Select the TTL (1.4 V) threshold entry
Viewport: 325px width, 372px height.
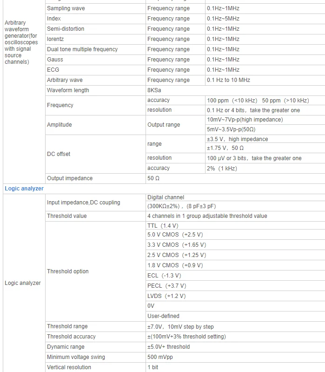(x=163, y=226)
